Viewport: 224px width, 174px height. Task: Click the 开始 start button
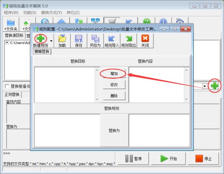[x=168, y=159]
